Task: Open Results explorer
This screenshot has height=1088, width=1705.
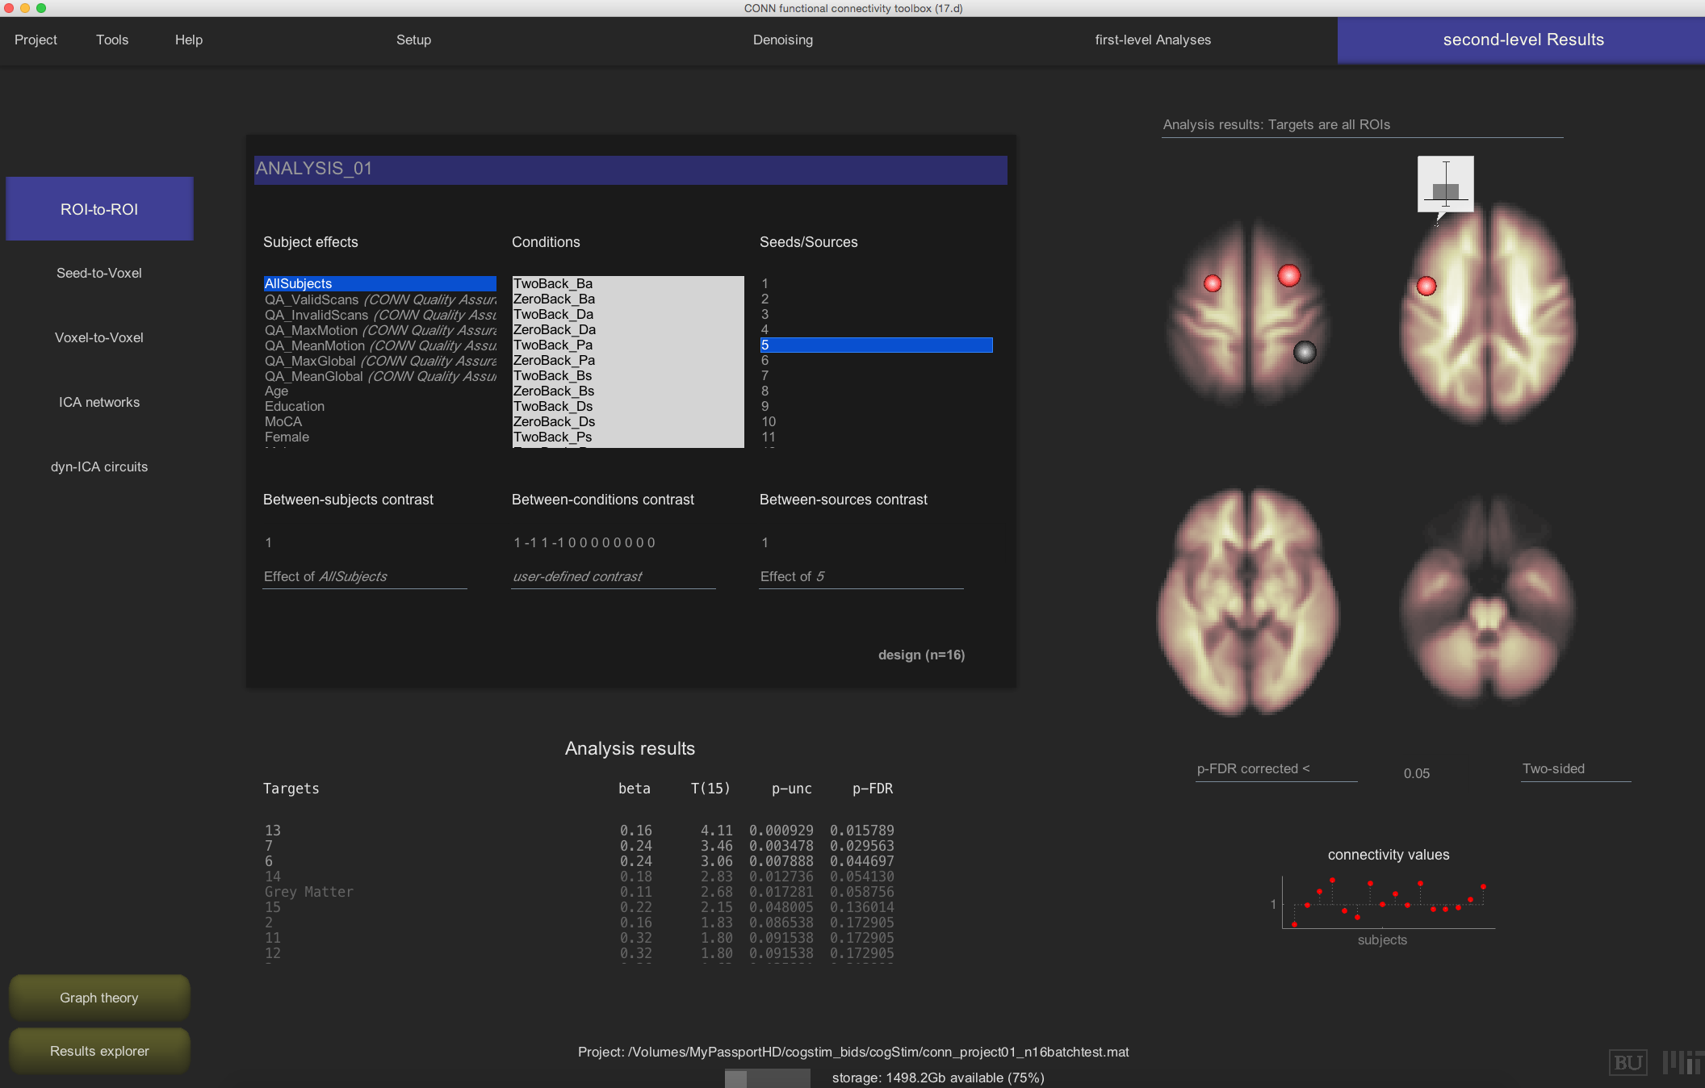Action: tap(99, 1051)
